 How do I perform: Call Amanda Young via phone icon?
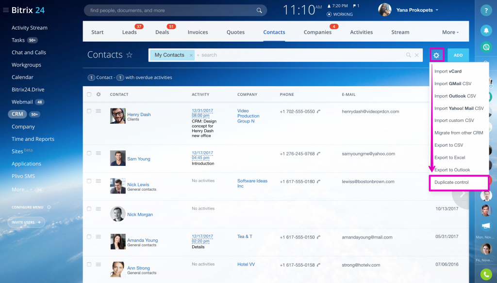coord(318,237)
